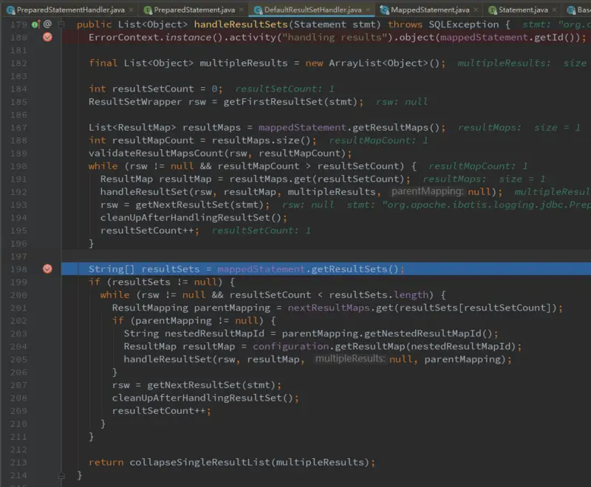Toggle the breakpoint on line 180
Viewport: 591px width, 487px height.
coord(47,37)
